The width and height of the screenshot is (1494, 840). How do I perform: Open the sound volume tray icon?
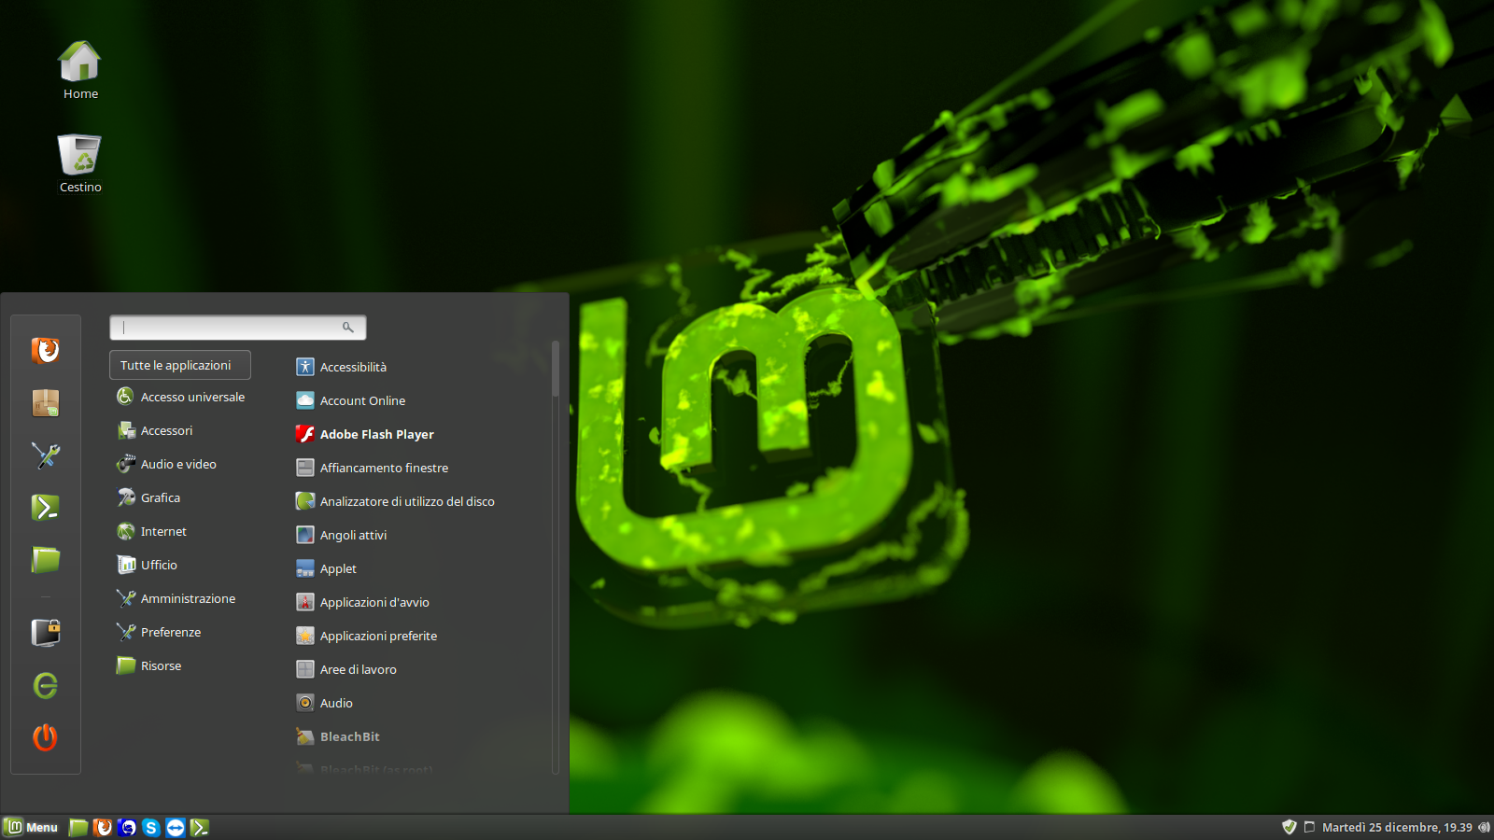pyautogui.click(x=1484, y=827)
